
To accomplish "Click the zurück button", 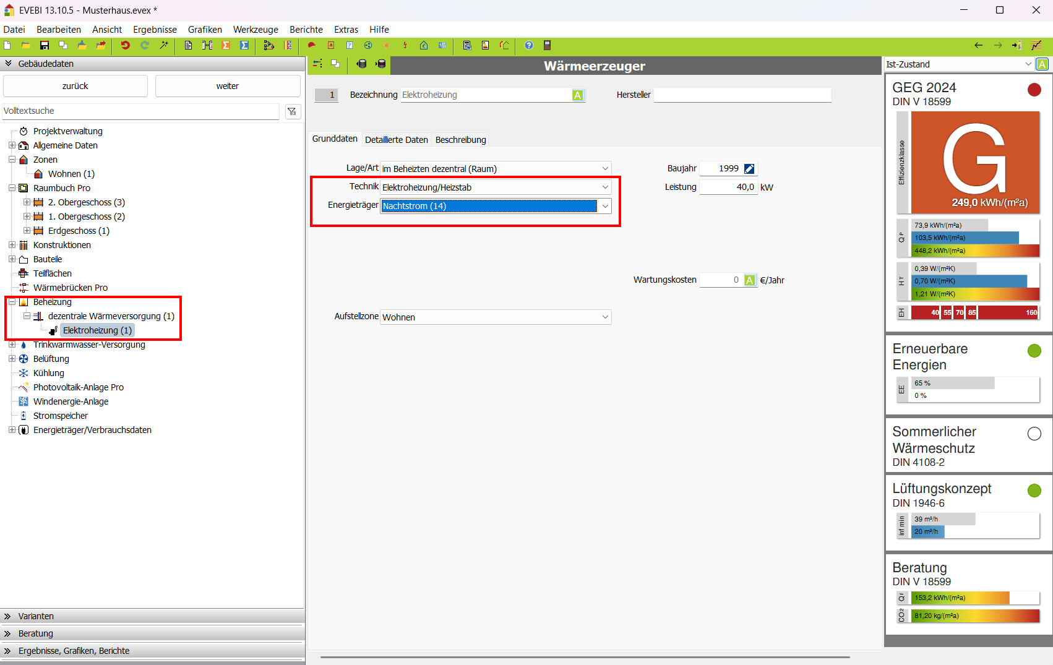I will tap(75, 86).
